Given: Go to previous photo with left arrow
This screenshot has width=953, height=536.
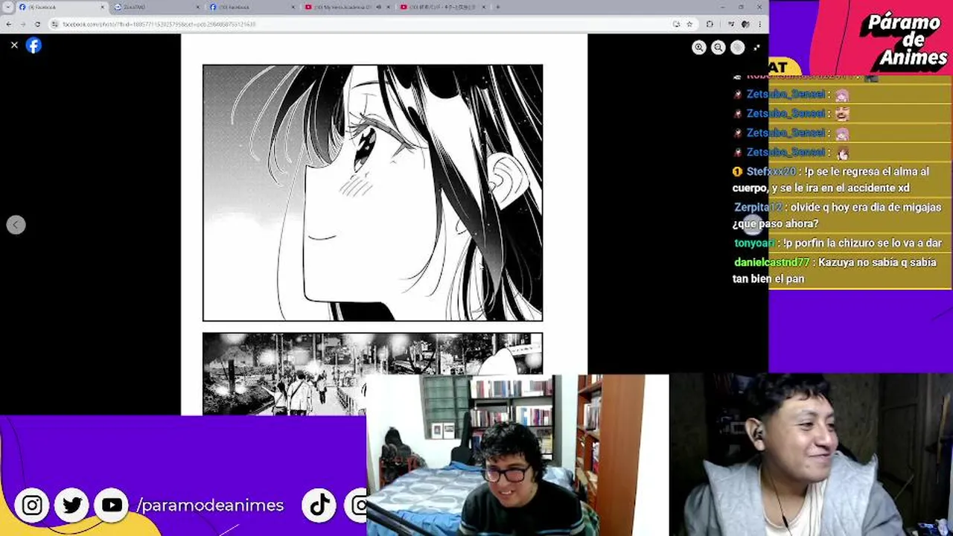Looking at the screenshot, I should click(x=16, y=225).
